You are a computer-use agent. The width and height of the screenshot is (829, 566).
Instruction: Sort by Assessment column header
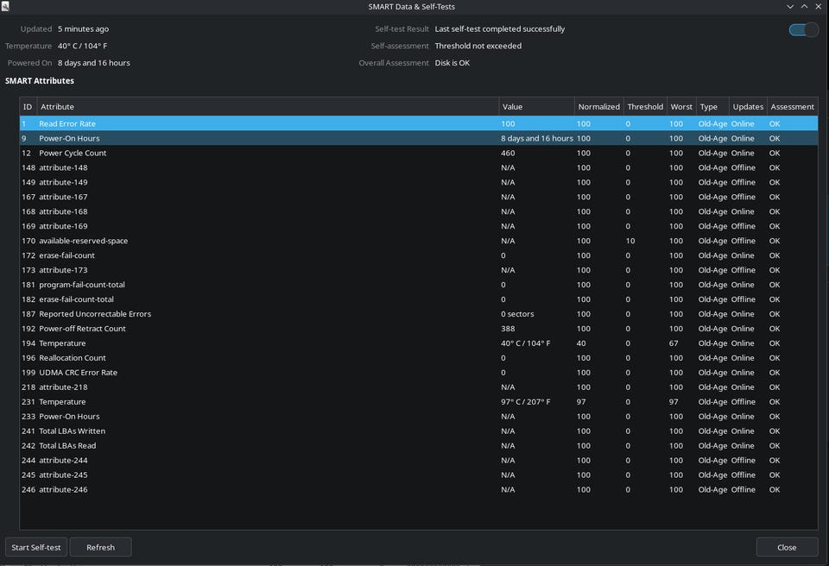point(792,106)
